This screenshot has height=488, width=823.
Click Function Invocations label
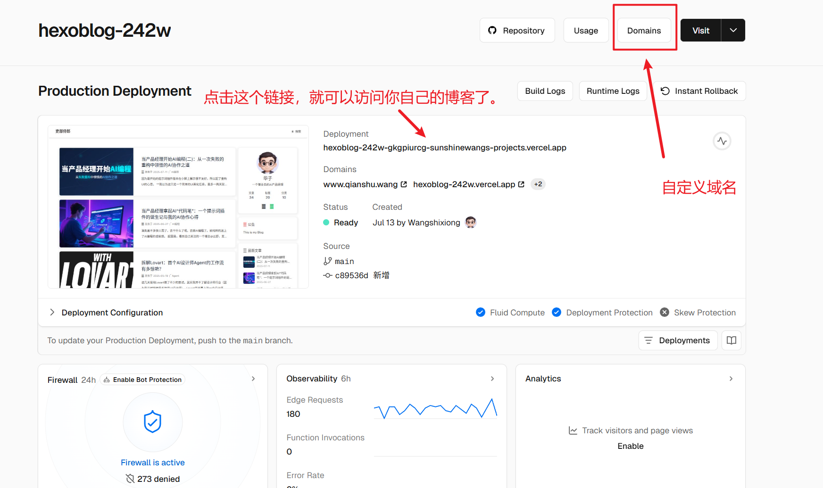pos(325,438)
